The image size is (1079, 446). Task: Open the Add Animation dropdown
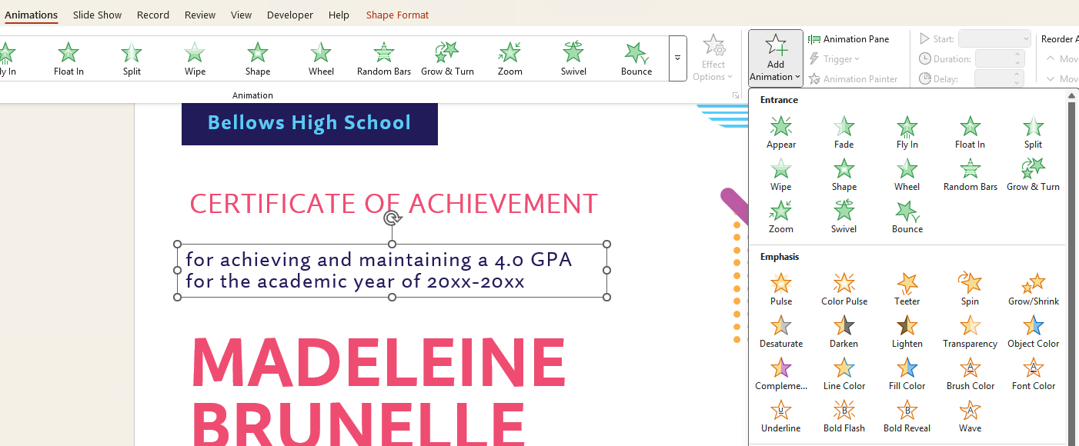coord(775,58)
